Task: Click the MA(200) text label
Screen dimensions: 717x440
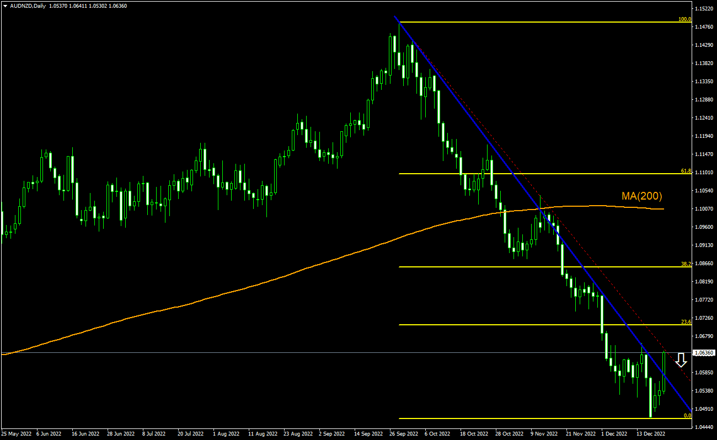Action: coord(642,196)
